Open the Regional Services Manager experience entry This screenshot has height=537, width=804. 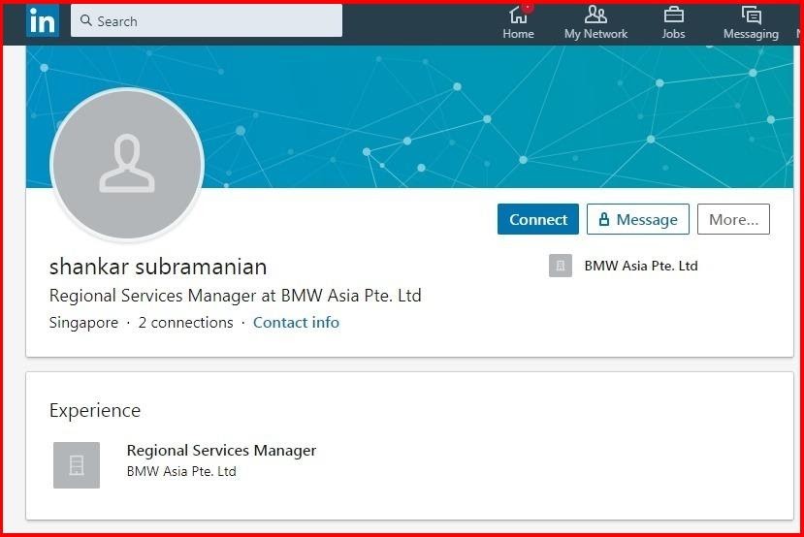[x=221, y=451]
